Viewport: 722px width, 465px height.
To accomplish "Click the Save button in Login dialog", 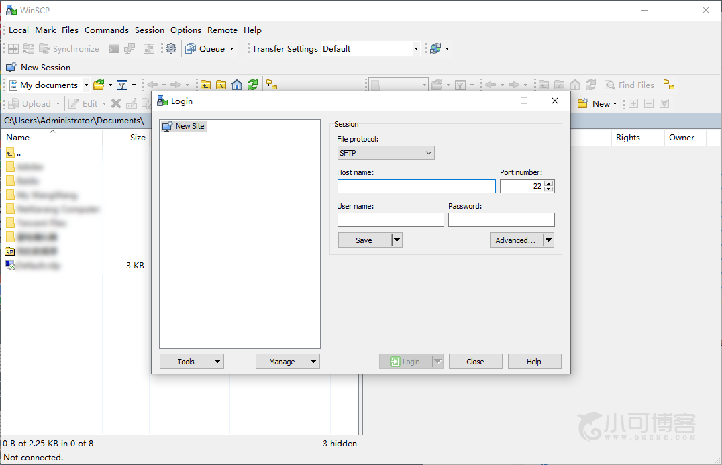I will point(364,240).
